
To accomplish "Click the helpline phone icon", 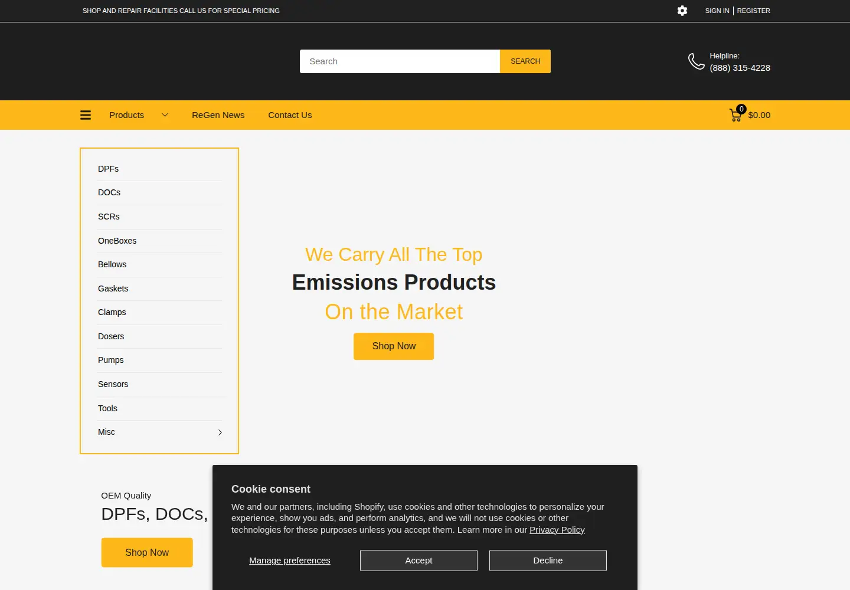I will click(x=697, y=61).
